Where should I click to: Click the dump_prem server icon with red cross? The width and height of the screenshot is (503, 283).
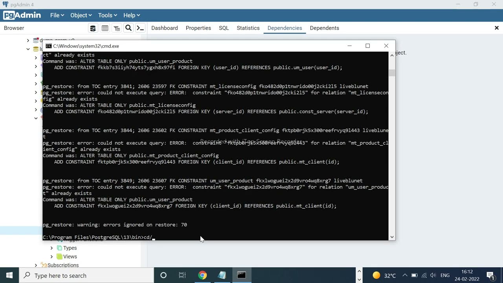[x=36, y=40]
